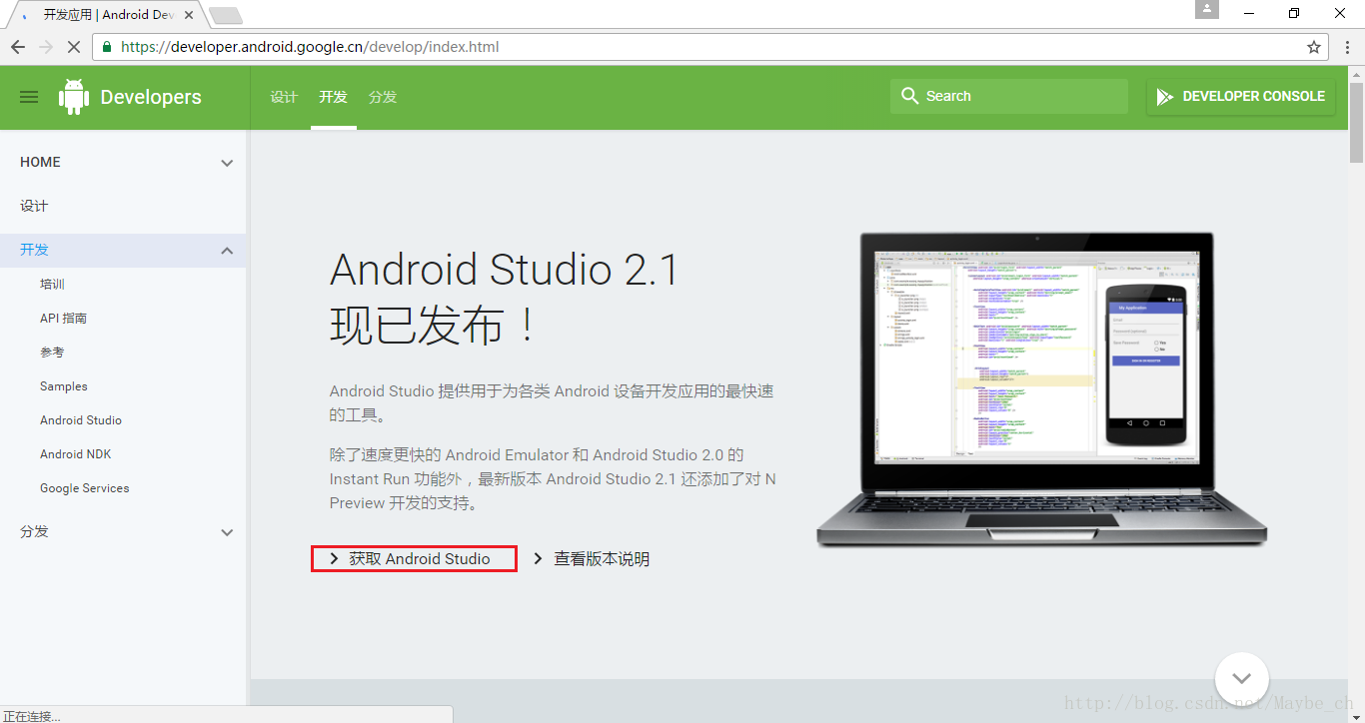Click the laptop Android Studio image
Screen dimensions: 1365x723
(1041, 389)
